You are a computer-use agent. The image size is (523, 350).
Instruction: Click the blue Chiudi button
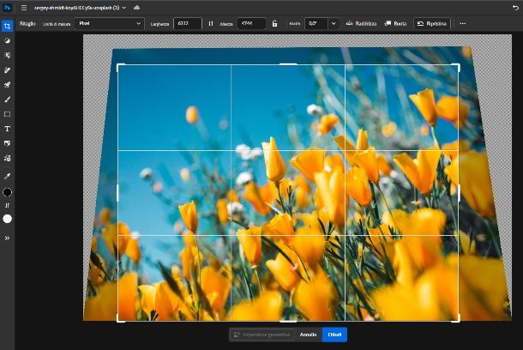[334, 335]
